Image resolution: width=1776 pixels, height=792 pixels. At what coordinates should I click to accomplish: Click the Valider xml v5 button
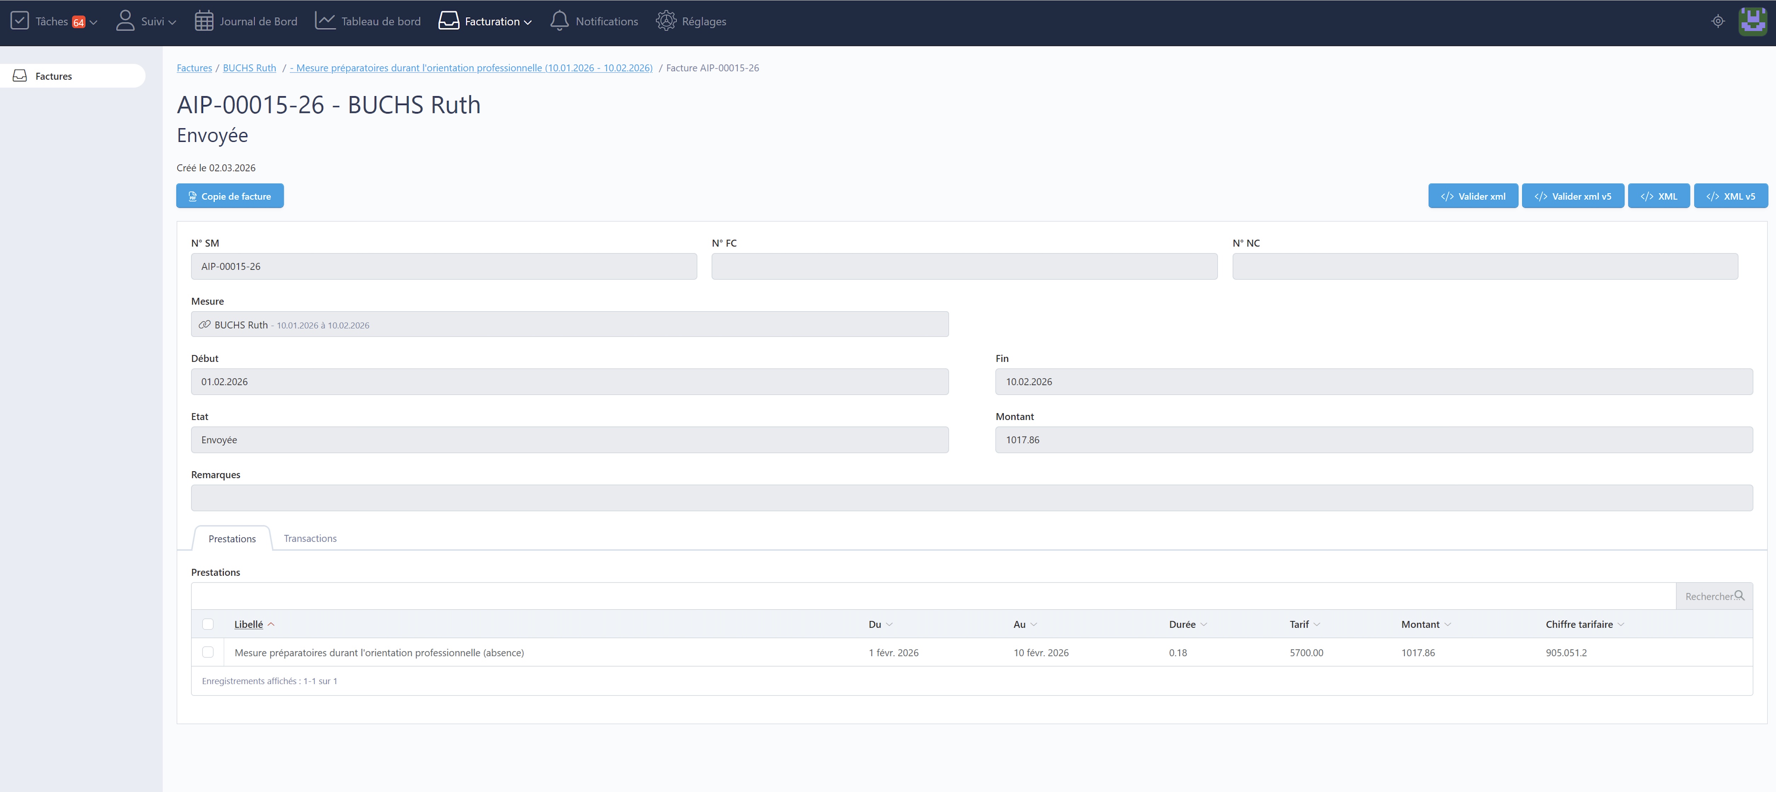1573,196
